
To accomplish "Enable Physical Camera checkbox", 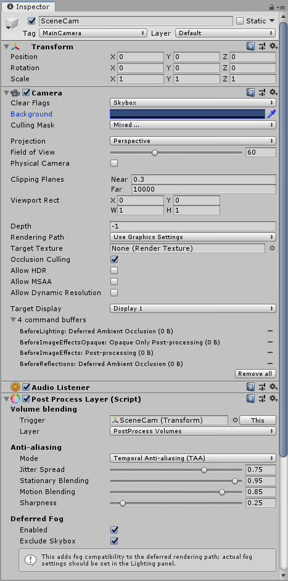I will pyautogui.click(x=114, y=163).
